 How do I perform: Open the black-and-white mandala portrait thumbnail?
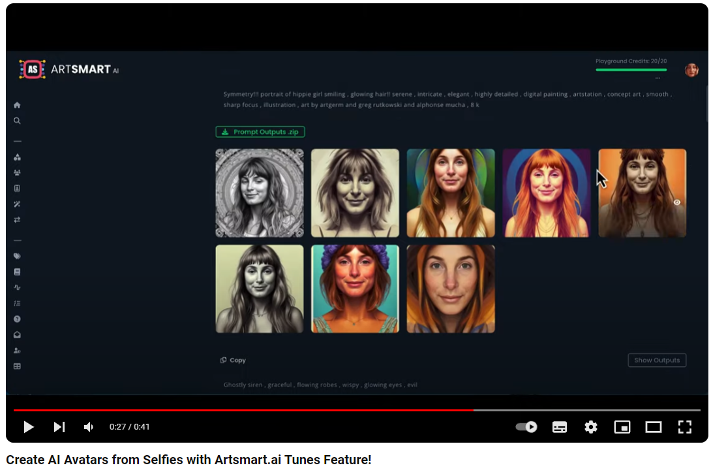coord(260,193)
